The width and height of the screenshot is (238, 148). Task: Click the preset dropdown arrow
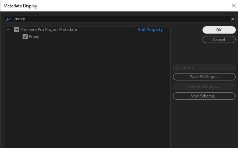pyautogui.click(x=232, y=68)
